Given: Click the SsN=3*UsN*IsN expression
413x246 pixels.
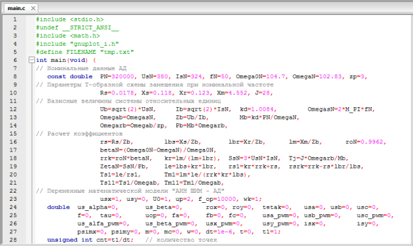Looking at the screenshot, I should coord(253,158).
